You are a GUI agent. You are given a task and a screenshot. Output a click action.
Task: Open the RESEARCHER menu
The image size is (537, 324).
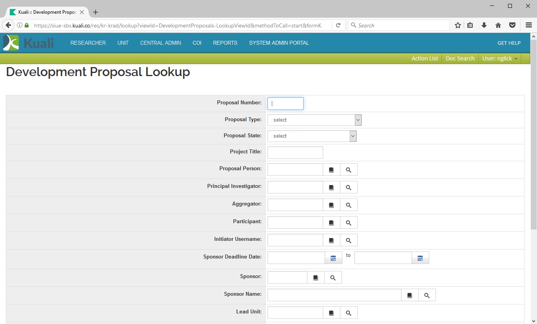pyautogui.click(x=88, y=43)
